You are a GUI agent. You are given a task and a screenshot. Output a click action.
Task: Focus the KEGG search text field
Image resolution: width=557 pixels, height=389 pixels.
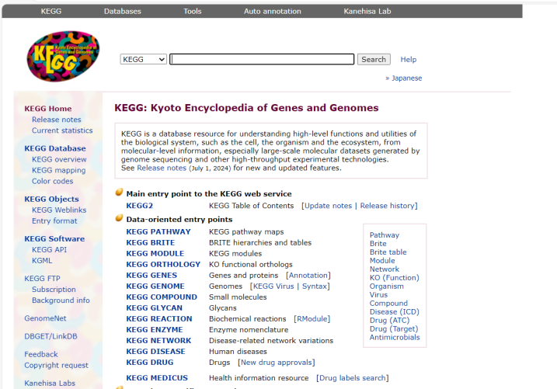(262, 59)
